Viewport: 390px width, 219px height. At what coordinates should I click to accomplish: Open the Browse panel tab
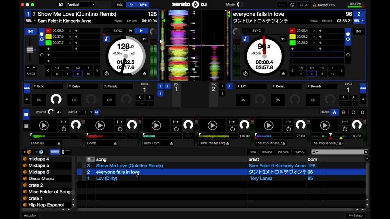pos(267,152)
